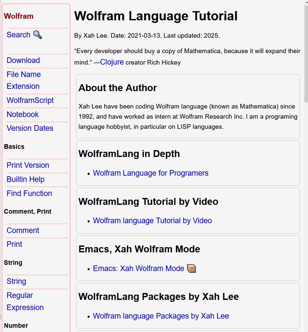Click the WolframLang Tutorial by Video heading
Screen dimensions: 308x332
pyautogui.click(x=148, y=201)
